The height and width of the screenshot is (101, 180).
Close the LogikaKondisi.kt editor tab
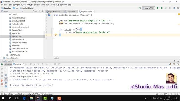(62, 12)
